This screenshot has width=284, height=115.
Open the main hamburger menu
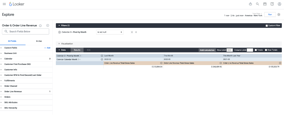[4, 4]
